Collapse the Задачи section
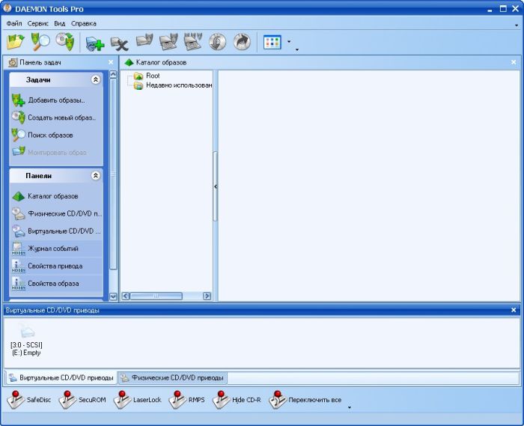The image size is (524, 426). tap(96, 79)
